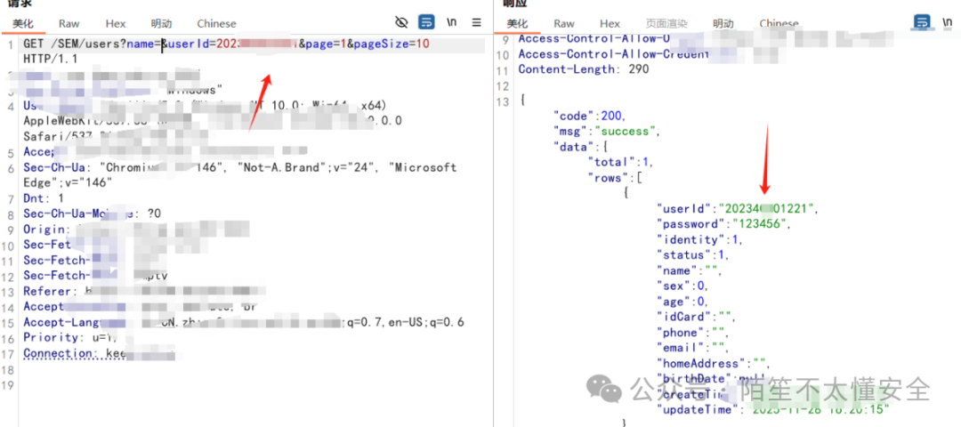Image resolution: width=961 pixels, height=427 pixels.
Task: Click "code":200 in response JSON
Action: (x=590, y=115)
